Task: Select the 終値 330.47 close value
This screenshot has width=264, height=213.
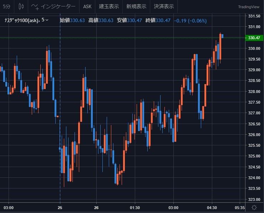Action: click(158, 20)
